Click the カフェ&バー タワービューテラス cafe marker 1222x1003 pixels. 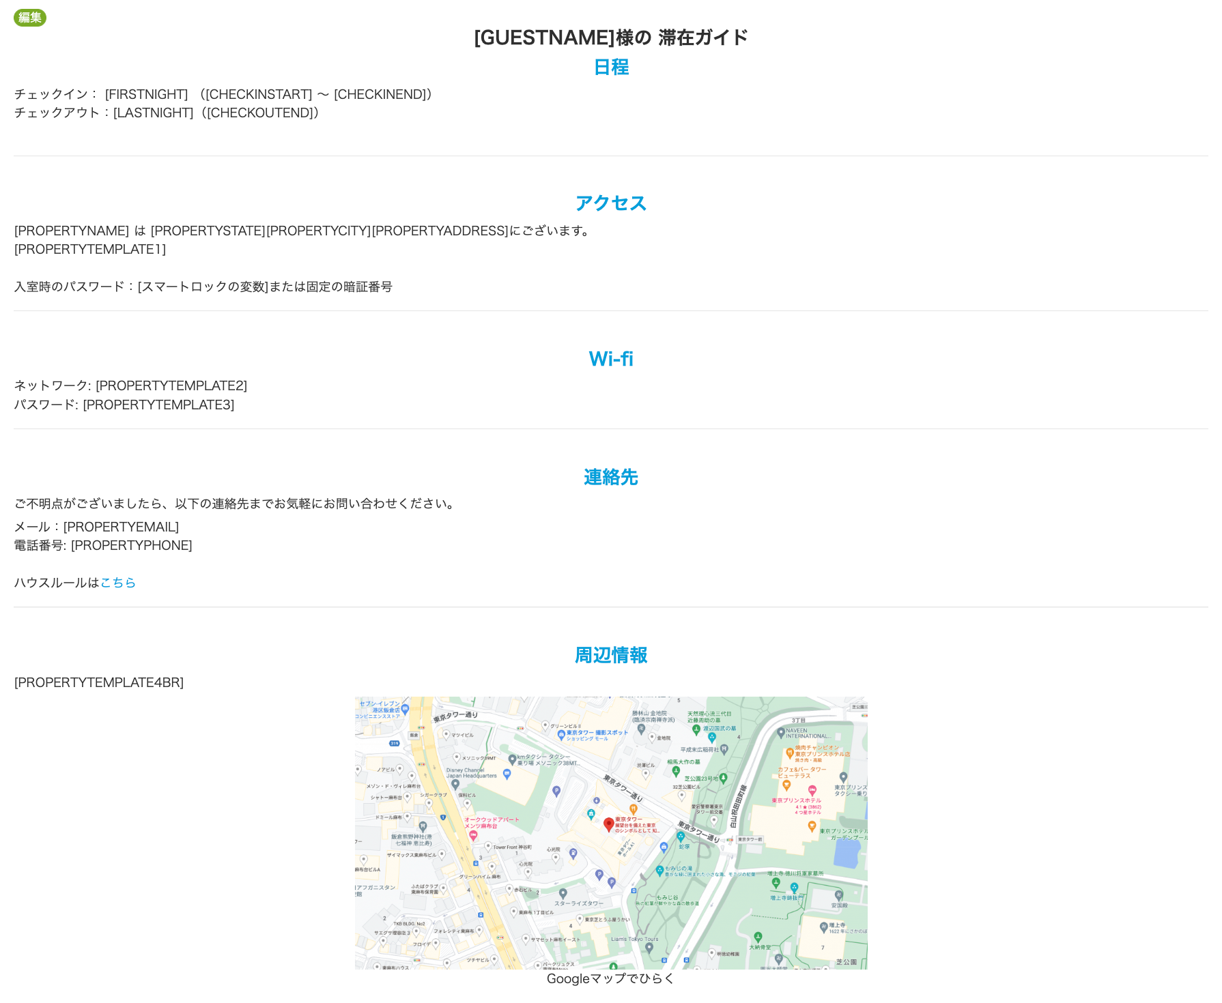pyautogui.click(x=786, y=785)
